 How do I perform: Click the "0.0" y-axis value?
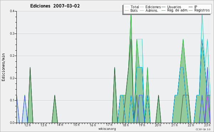coord(12,123)
